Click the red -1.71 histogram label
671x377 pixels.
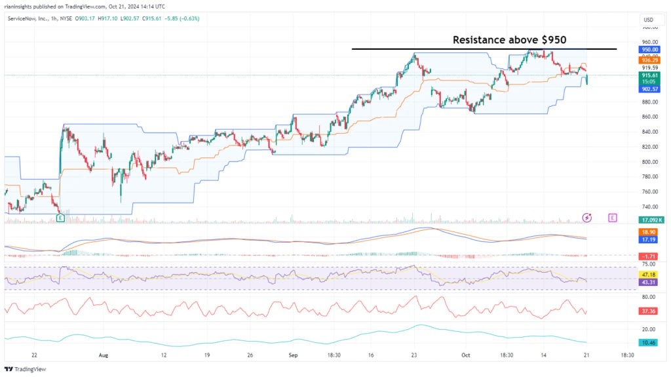point(649,256)
